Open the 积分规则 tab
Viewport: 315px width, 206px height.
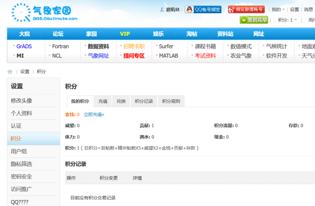(x=171, y=101)
